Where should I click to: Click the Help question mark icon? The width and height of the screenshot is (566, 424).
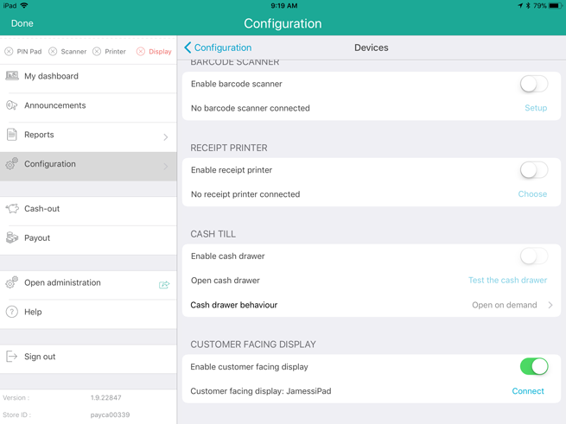pos(12,312)
